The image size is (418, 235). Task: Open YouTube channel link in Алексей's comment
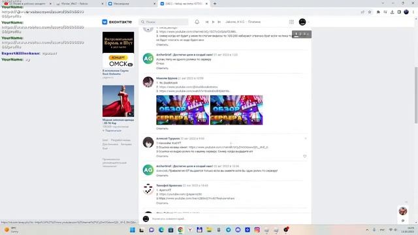[229, 147]
